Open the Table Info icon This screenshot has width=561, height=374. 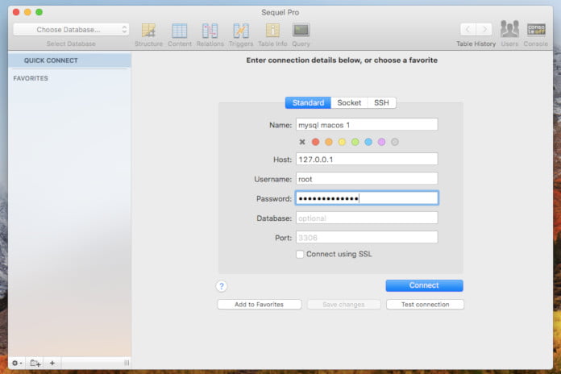coord(272,31)
